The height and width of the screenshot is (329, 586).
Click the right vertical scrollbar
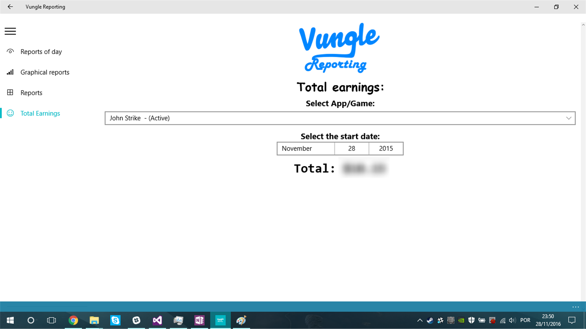tap(583, 162)
